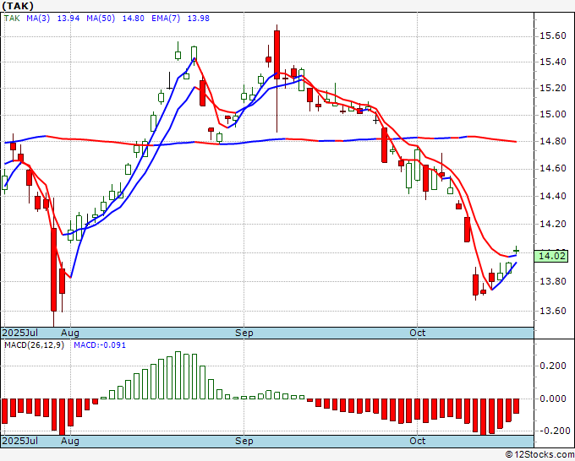Open the 12Stocks.com copyright link
Image resolution: width=575 pixels, height=461 pixels.
[x=539, y=455]
